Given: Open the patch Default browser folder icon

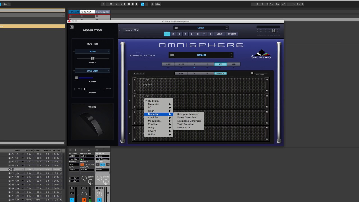Looking at the screenshot, I should tap(172, 55).
